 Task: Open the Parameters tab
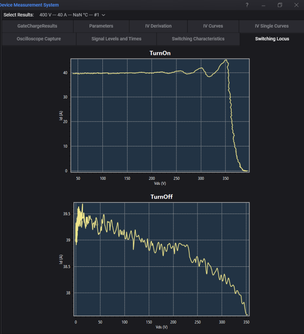101,26
